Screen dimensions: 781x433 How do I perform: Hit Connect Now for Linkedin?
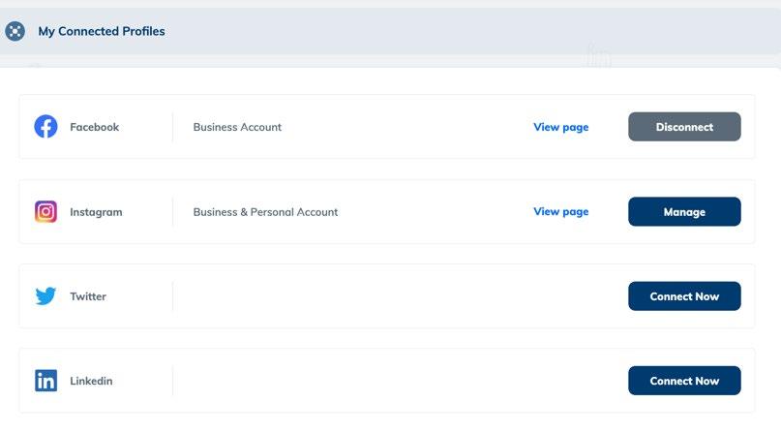click(x=684, y=381)
